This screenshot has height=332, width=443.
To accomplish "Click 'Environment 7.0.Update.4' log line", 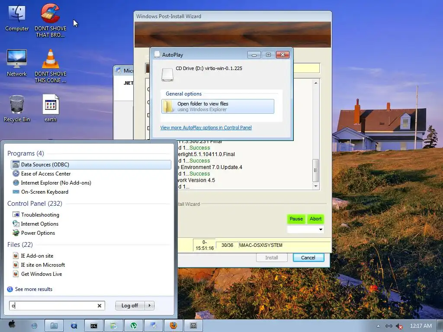I will pos(211,167).
